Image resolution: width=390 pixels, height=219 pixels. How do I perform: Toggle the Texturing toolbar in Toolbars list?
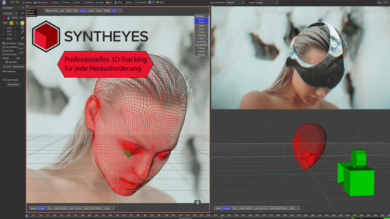201,35
